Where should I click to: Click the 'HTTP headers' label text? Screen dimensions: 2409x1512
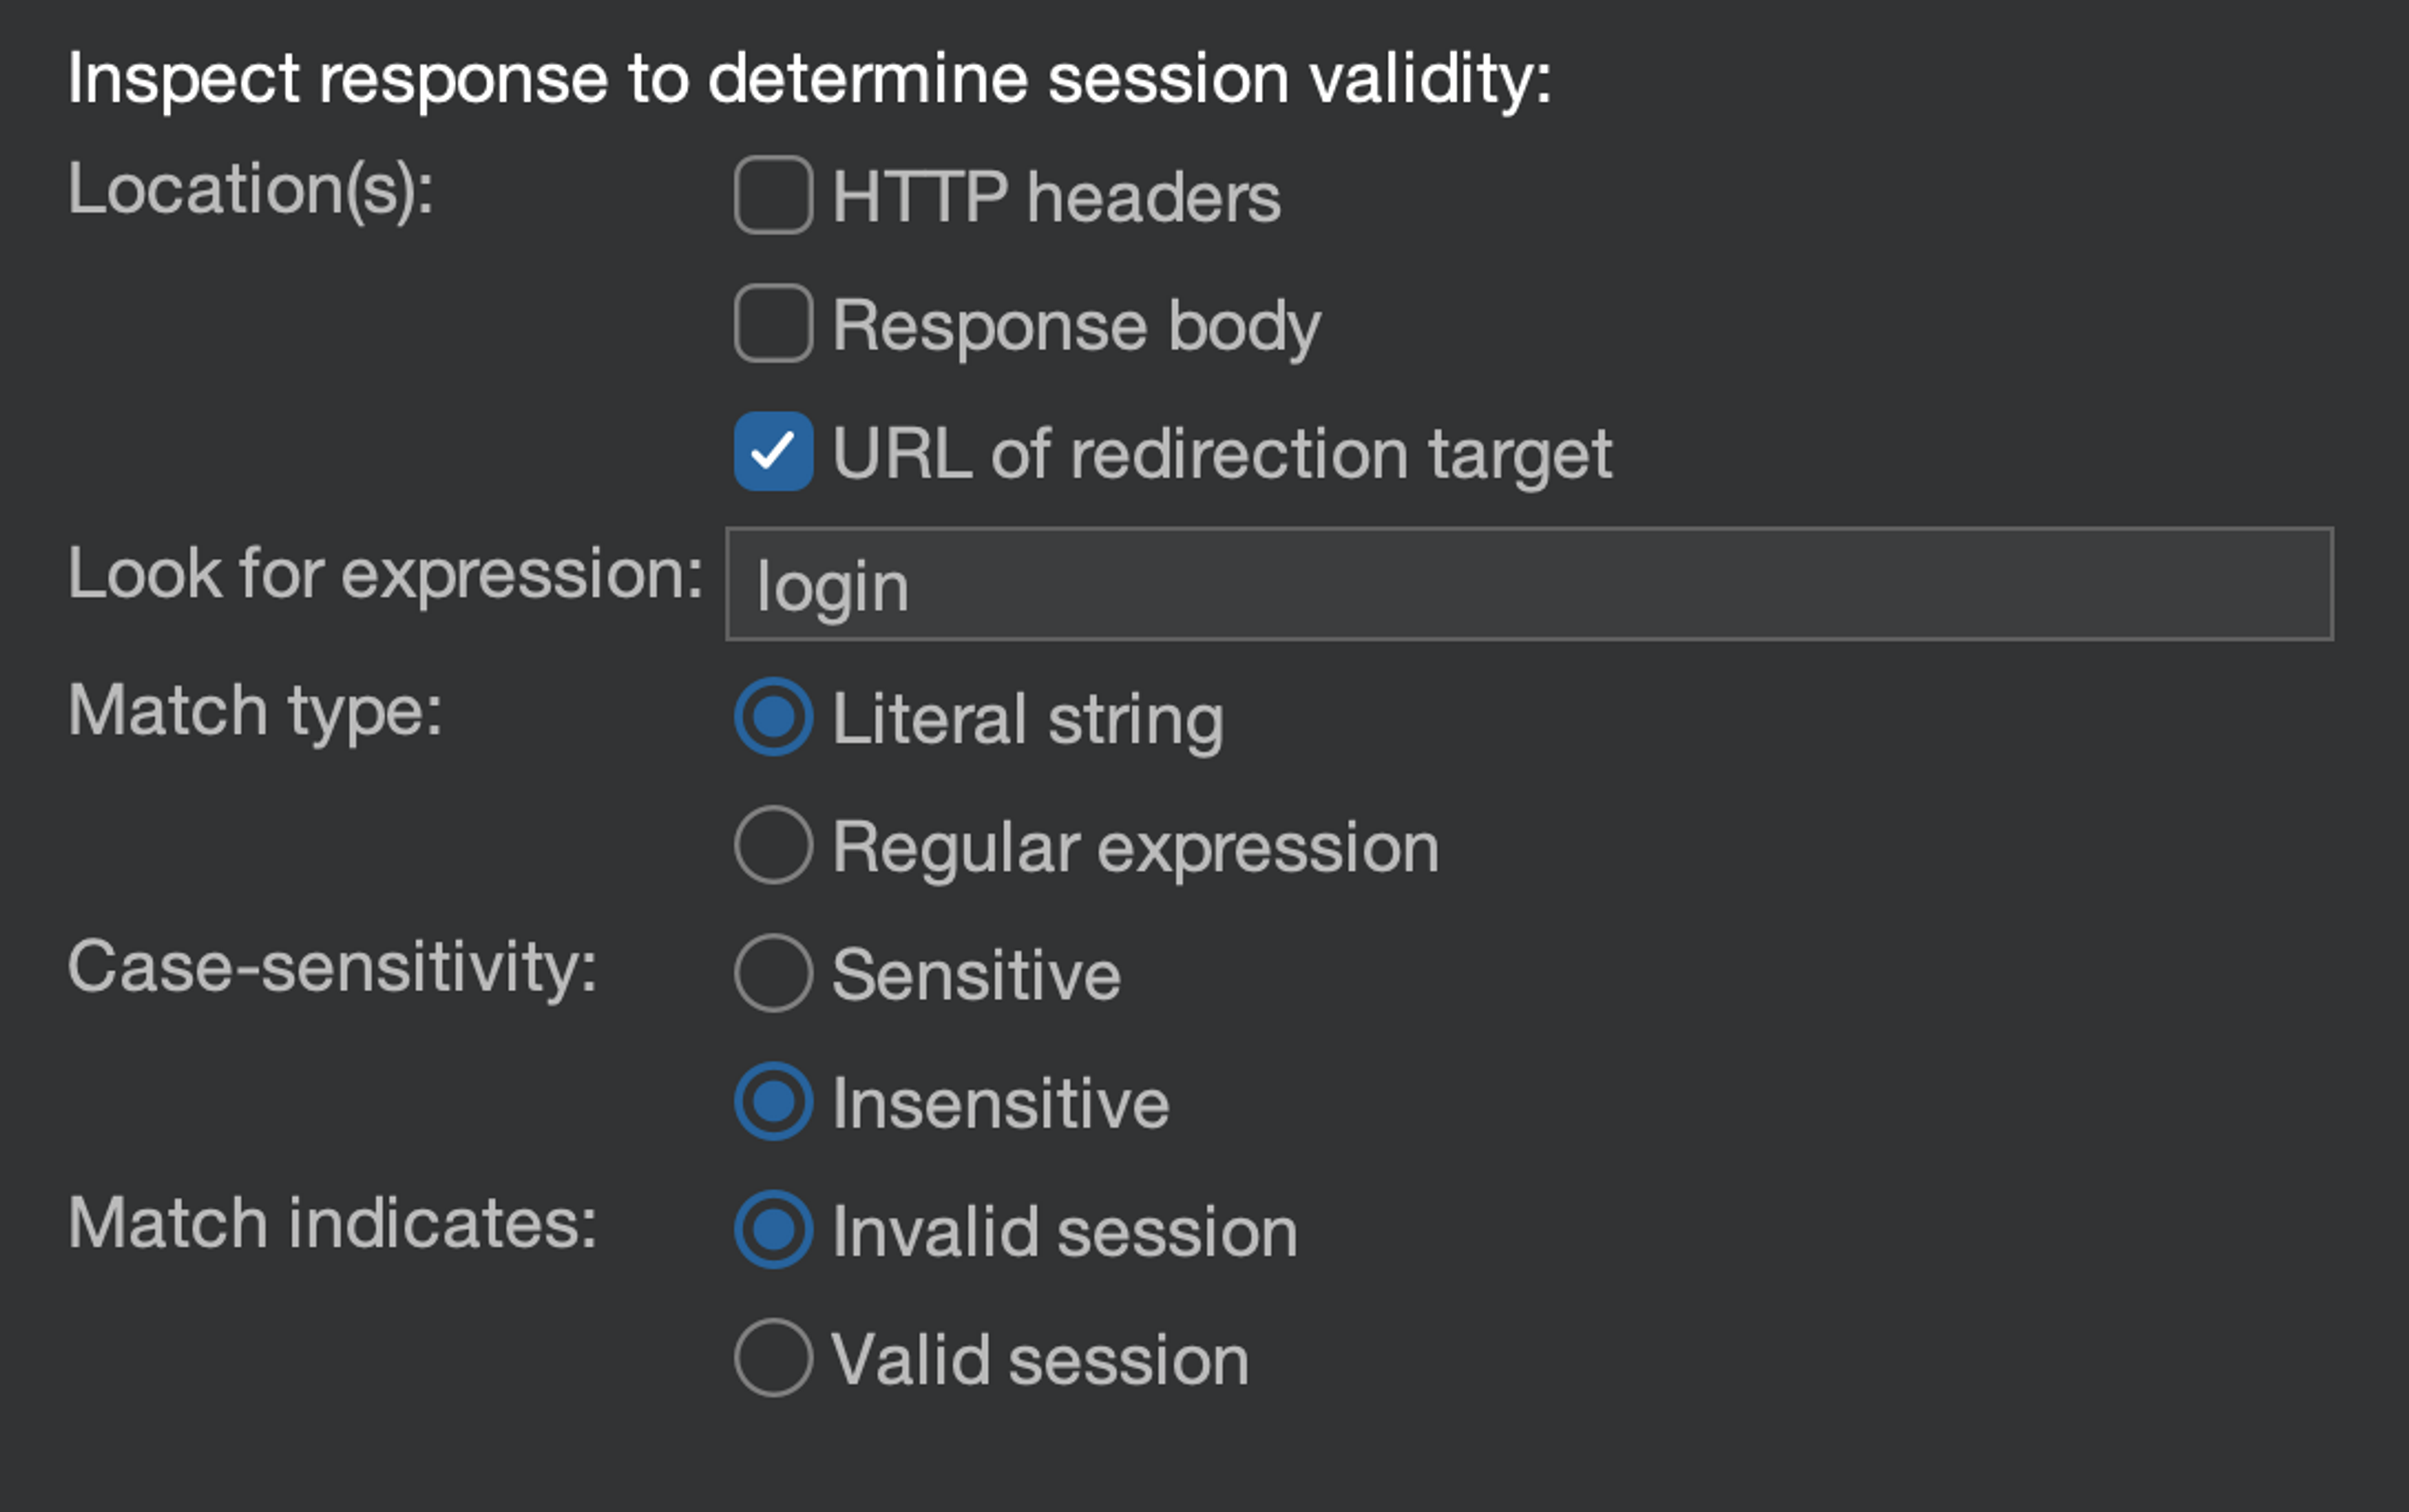pos(1056,197)
